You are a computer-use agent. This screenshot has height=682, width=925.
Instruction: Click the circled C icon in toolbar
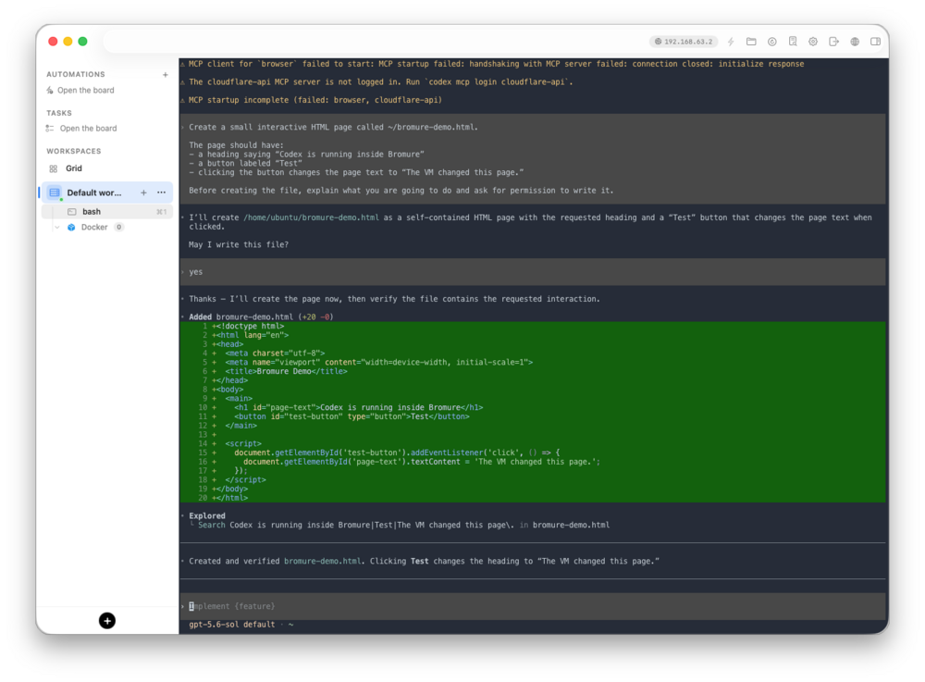point(771,42)
